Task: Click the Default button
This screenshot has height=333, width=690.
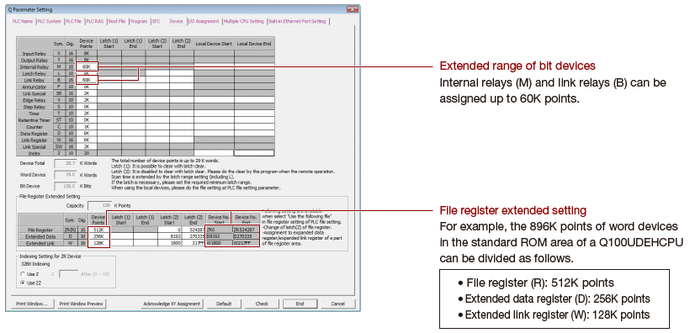Action: [224, 304]
